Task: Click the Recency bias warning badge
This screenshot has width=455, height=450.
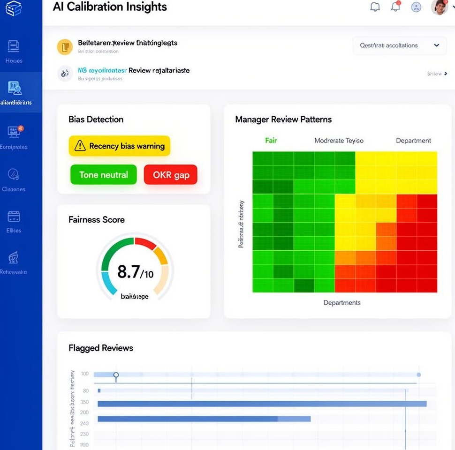Action: [x=120, y=146]
